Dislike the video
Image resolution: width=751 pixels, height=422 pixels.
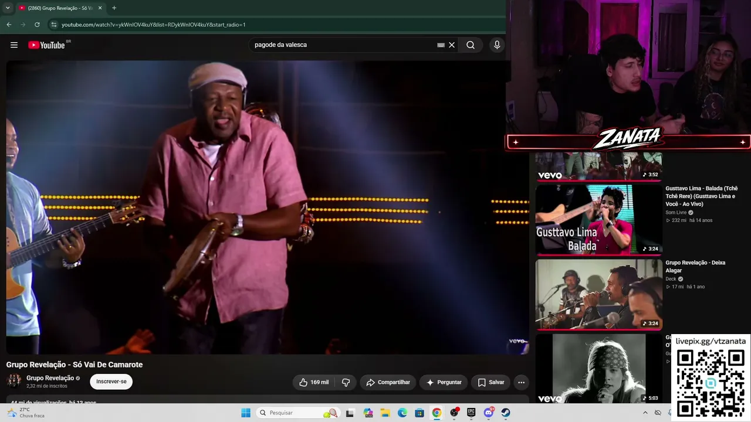coord(346,382)
